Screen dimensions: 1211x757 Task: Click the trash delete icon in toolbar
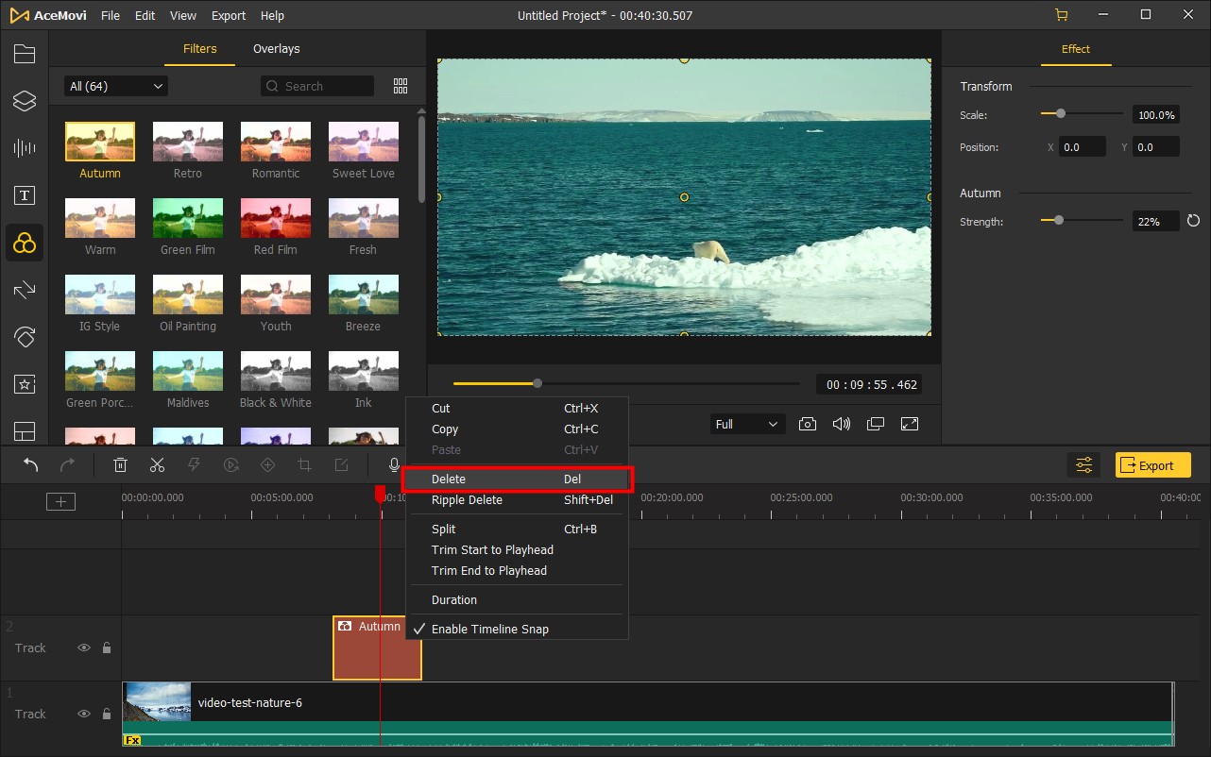(x=121, y=464)
